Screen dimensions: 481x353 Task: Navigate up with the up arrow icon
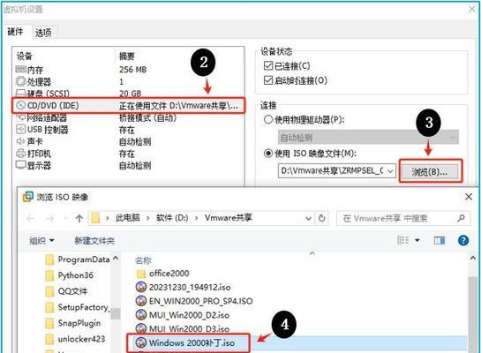pos(79,218)
